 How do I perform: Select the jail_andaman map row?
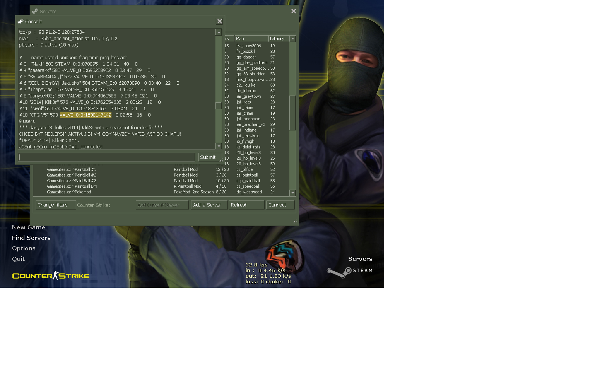click(x=256, y=119)
